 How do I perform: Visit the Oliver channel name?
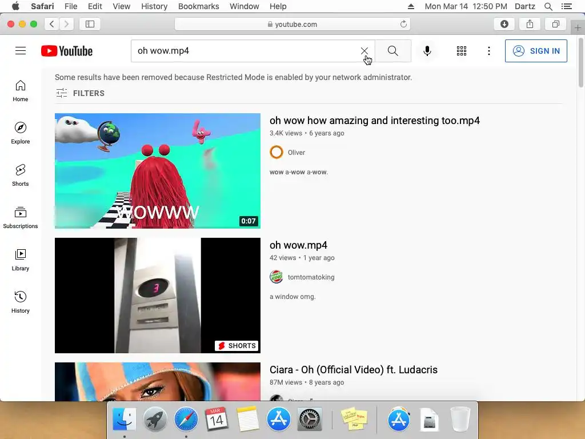point(296,152)
